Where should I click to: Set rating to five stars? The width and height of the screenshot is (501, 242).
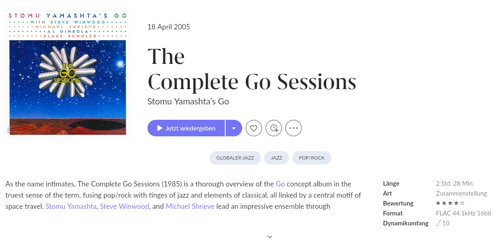tap(462, 203)
